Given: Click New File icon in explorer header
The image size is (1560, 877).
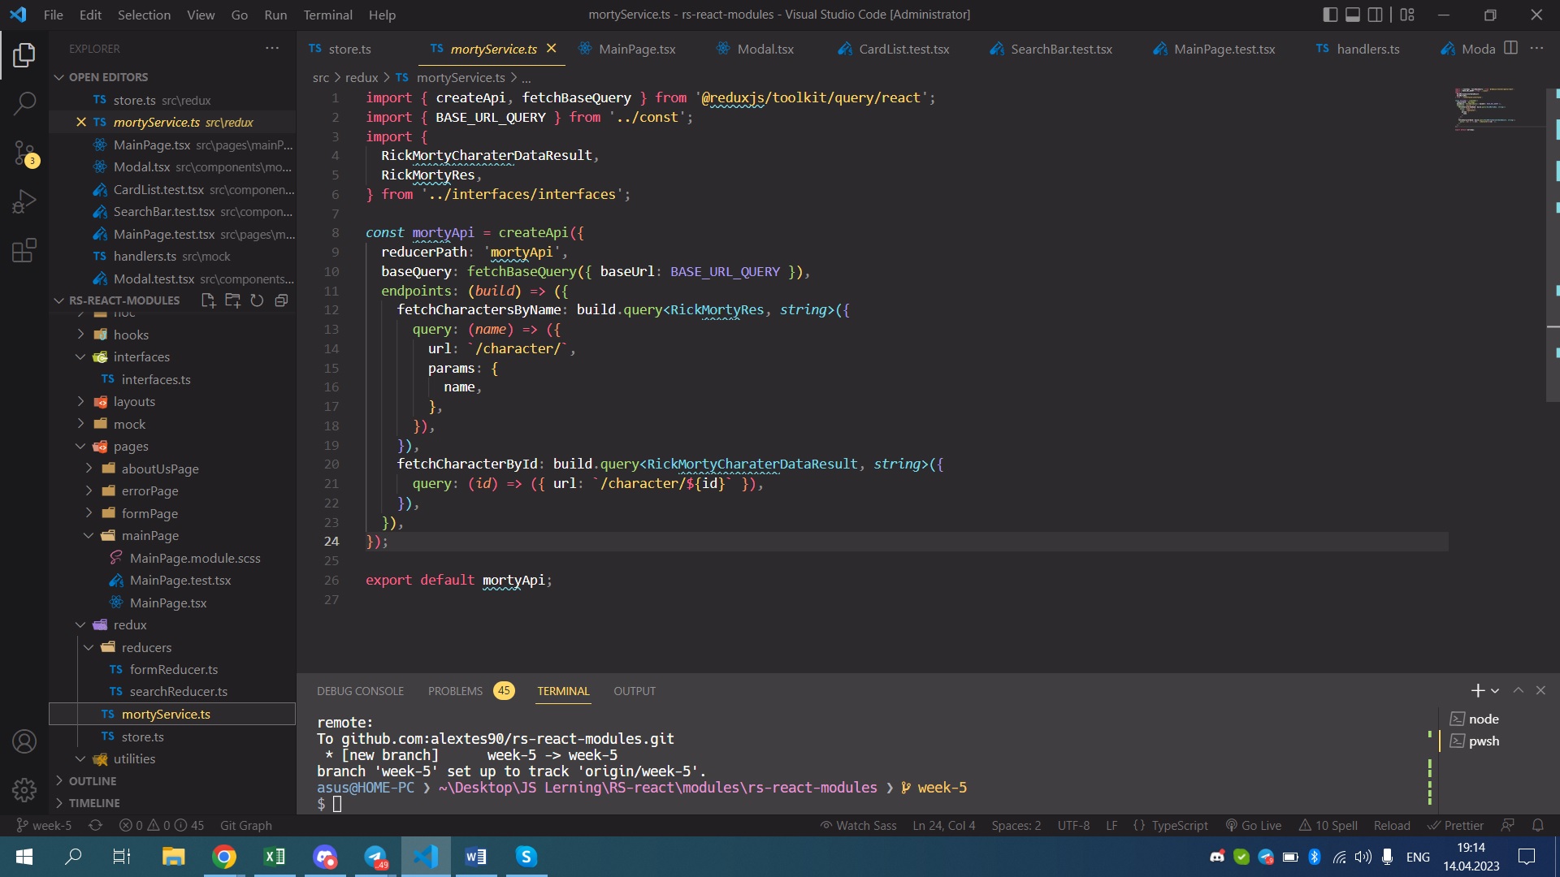Looking at the screenshot, I should 208,300.
